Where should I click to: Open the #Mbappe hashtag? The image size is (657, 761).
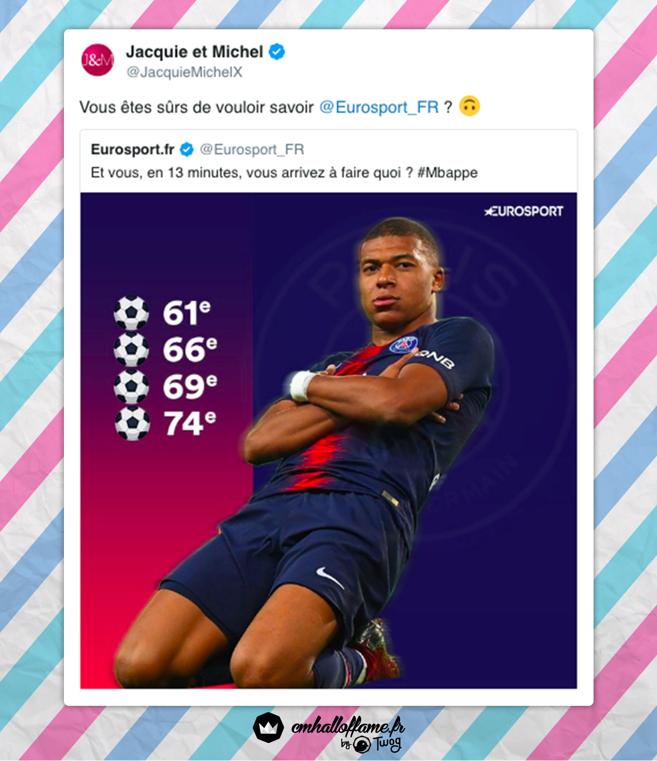tap(448, 173)
